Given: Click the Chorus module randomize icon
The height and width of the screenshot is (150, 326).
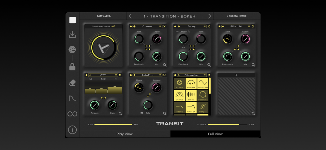Looking at the screenshot, I should 164,26.
